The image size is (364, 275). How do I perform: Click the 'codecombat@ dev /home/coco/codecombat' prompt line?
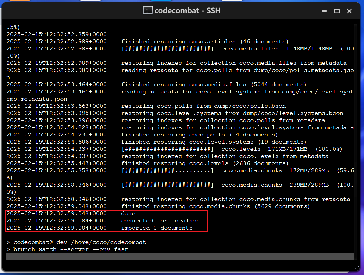pos(76,242)
